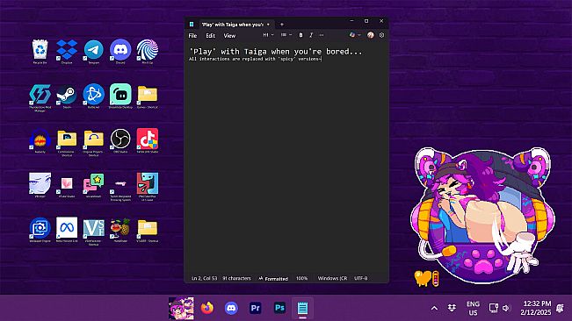Viewport: 572px width, 321px height.
Task: Expand the H1 heading style dropdown
Action: coord(268,35)
